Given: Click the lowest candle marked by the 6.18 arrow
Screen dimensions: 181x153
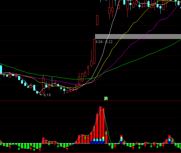Looking at the screenshot, I should click(37, 92).
